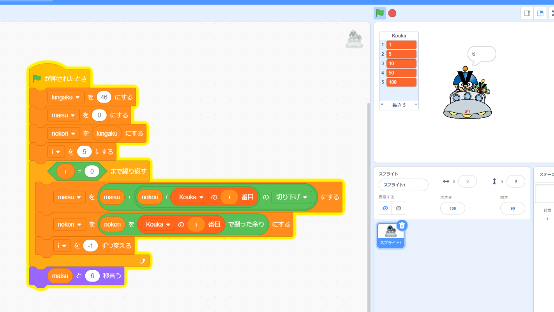Switch to large stage layout
Screen dimensions: 554x312
point(540,13)
